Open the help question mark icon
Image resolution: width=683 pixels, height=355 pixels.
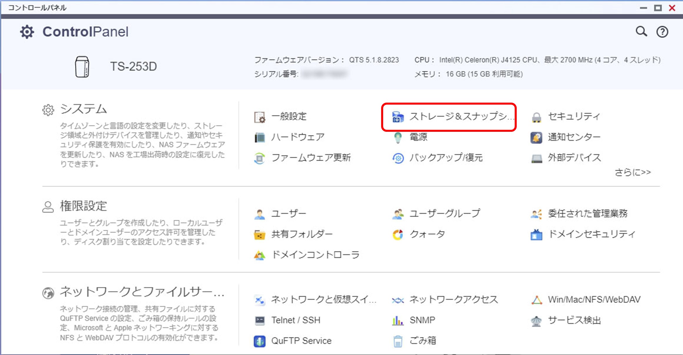pos(662,32)
